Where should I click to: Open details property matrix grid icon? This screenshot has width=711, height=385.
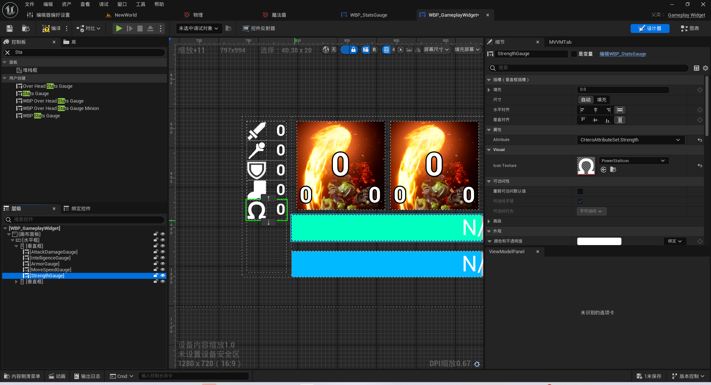click(697, 68)
